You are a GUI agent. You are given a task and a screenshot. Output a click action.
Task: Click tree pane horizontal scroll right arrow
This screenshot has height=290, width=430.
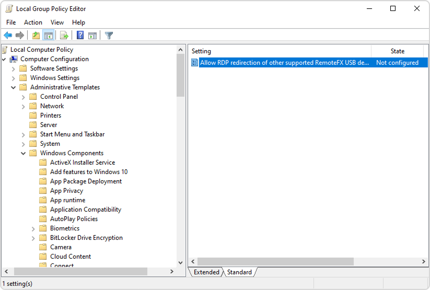point(172,271)
